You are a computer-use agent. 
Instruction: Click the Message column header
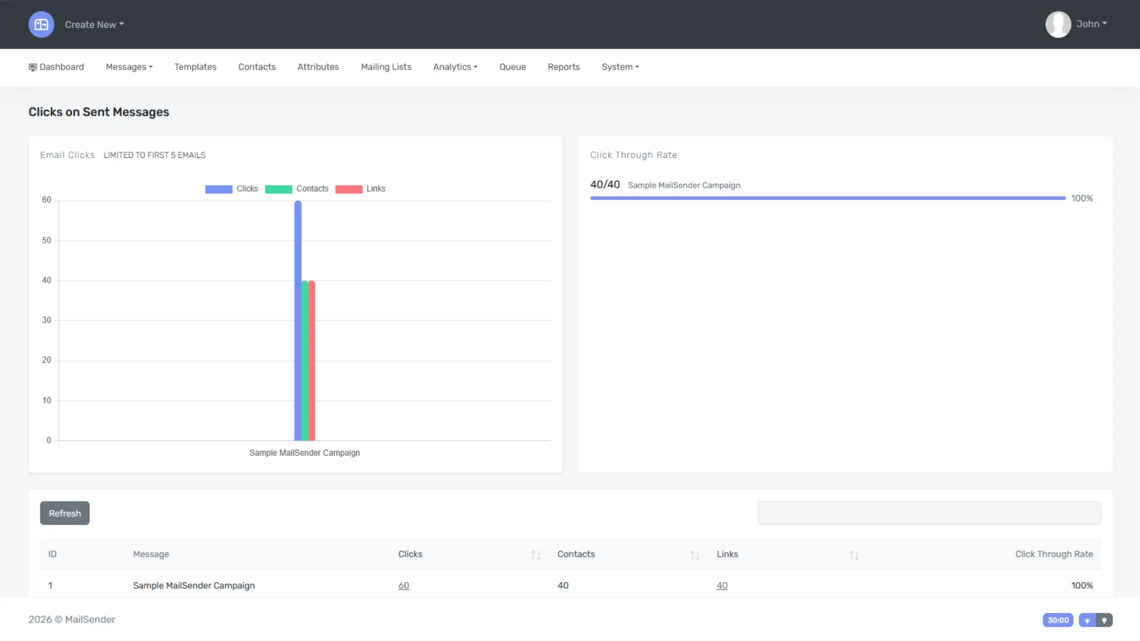click(151, 554)
